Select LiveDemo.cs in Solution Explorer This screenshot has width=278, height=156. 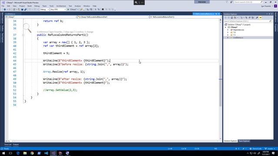(x=238, y=38)
